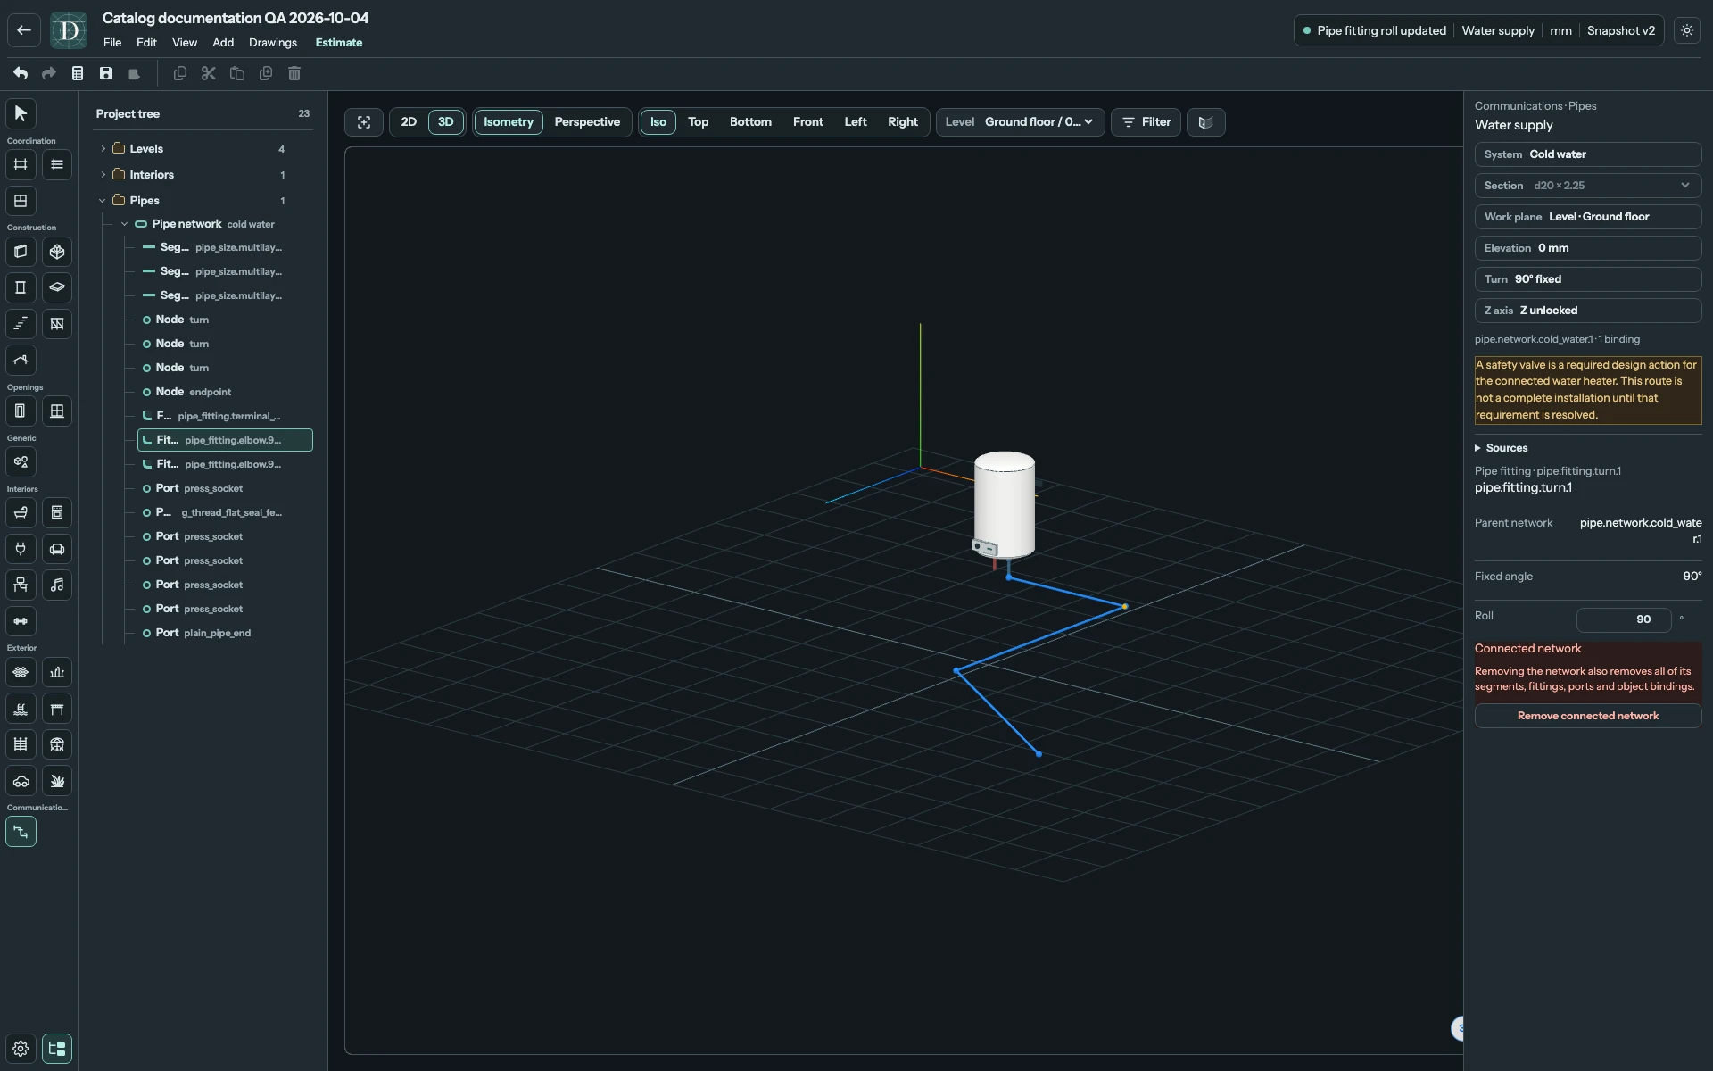The width and height of the screenshot is (1713, 1071).
Task: Click the back arrow button
Action: (24, 30)
